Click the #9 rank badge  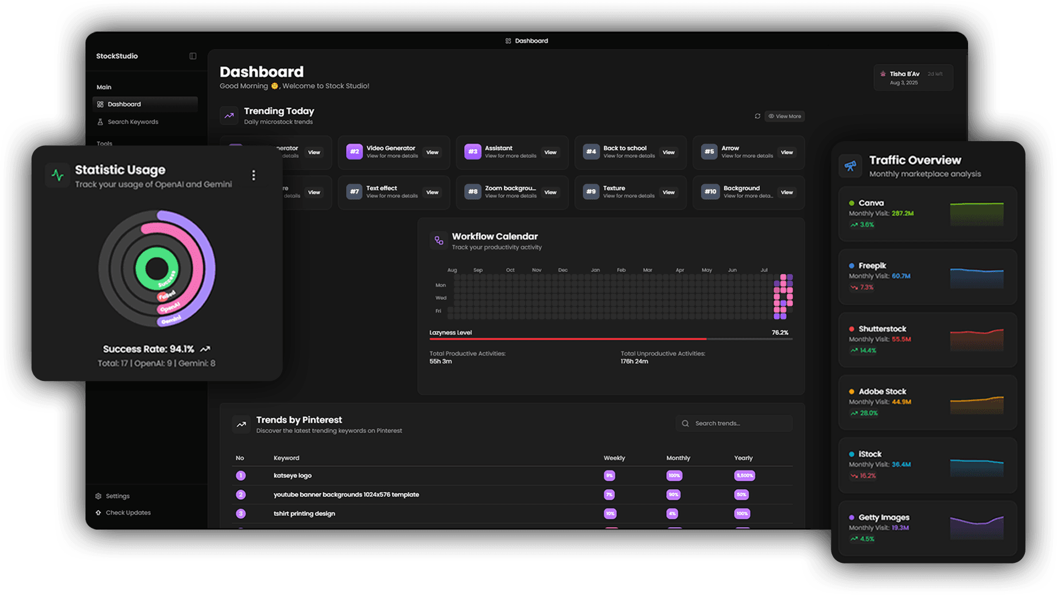point(591,192)
